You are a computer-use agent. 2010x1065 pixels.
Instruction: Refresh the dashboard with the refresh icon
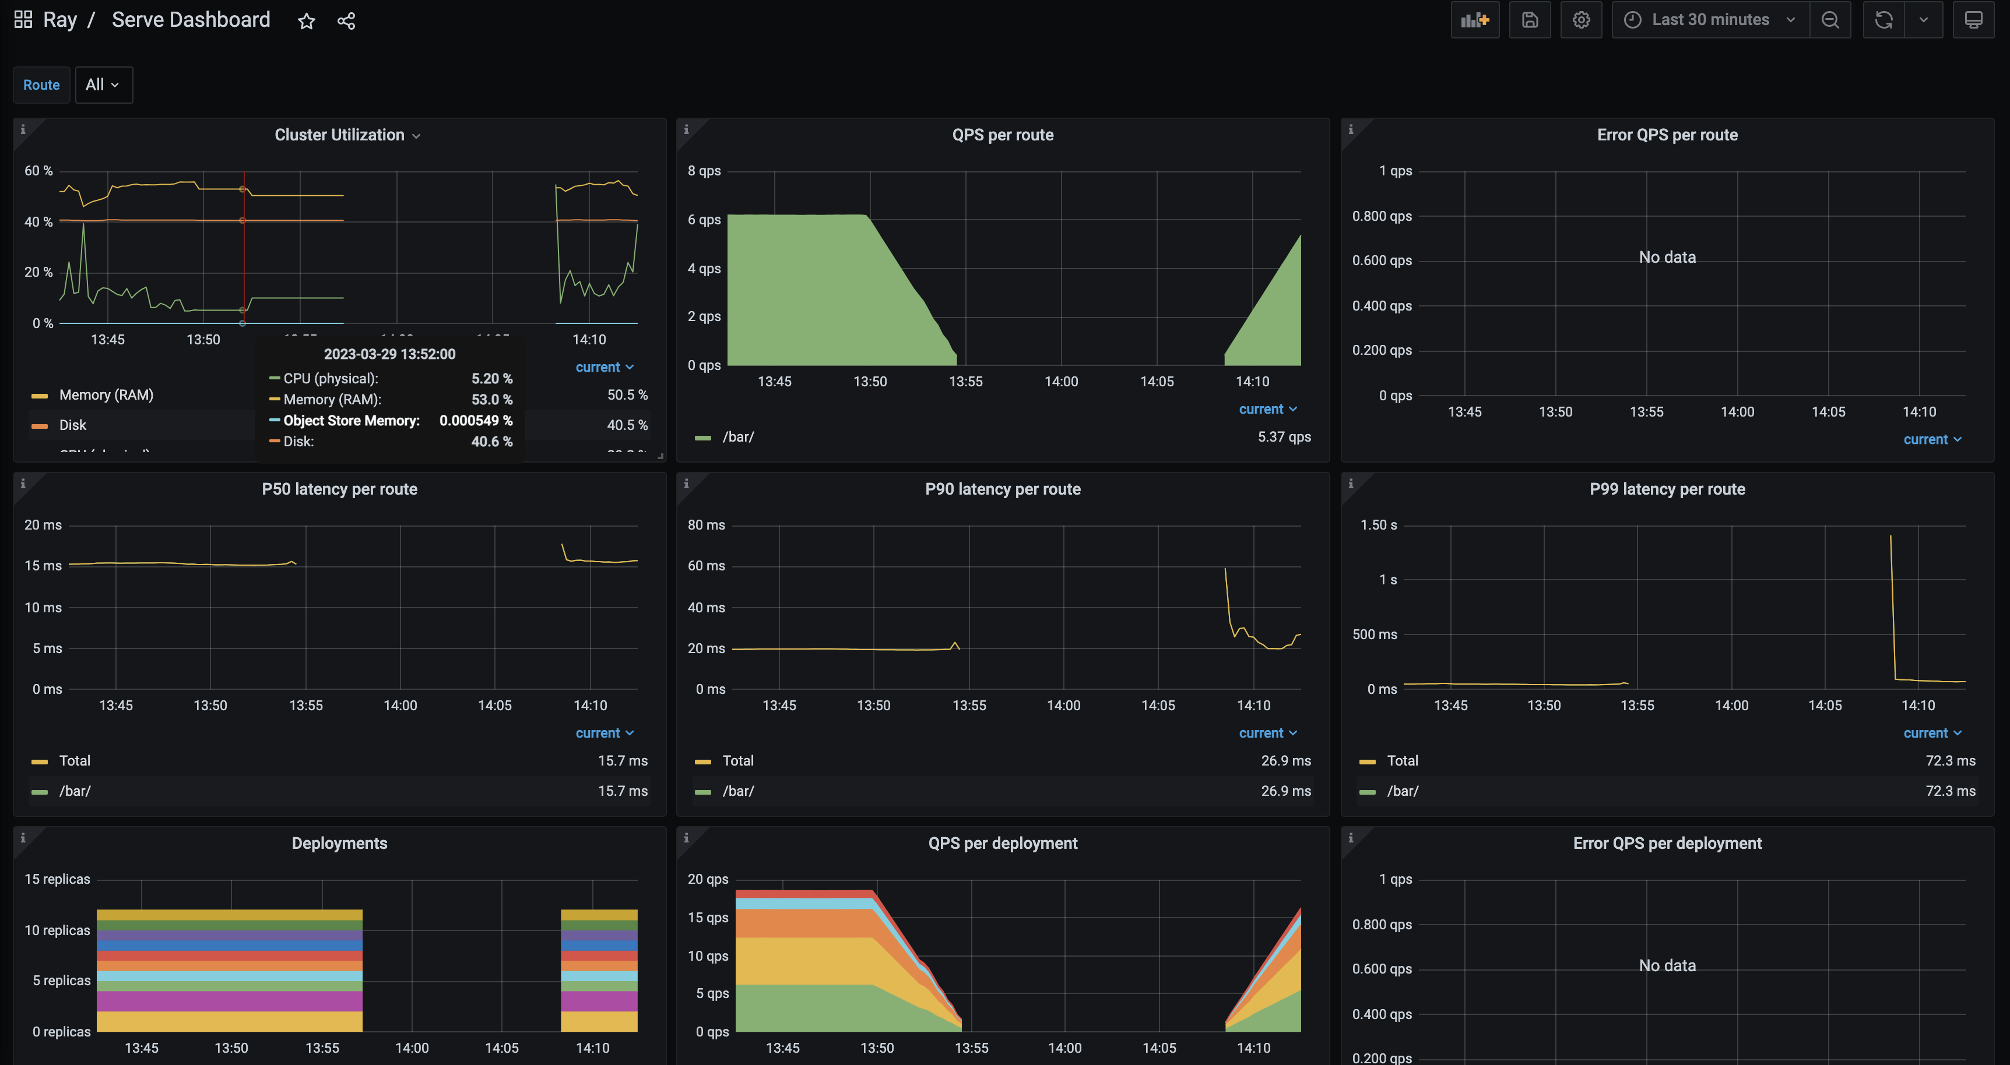1884,20
